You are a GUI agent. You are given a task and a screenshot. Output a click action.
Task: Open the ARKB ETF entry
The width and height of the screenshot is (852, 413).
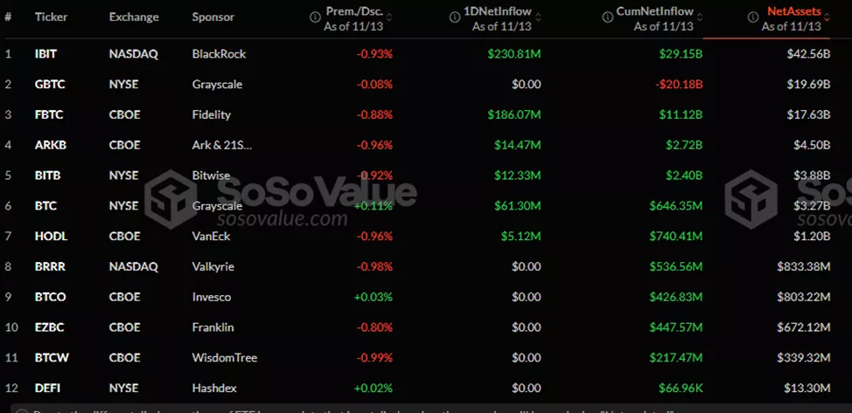[49, 145]
